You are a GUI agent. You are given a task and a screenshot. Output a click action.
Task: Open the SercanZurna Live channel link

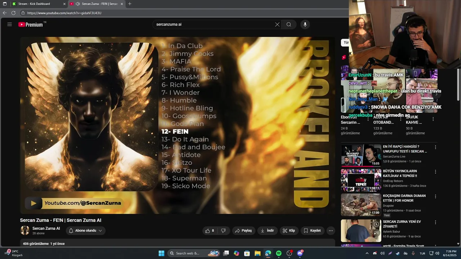click(x=394, y=156)
